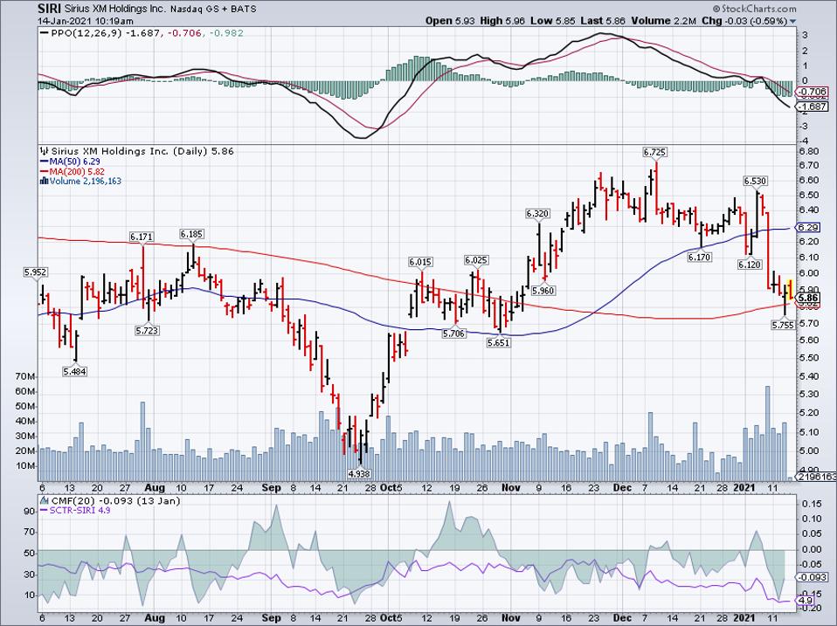The height and width of the screenshot is (626, 837).
Task: Click the 6.530 price callout
Action: tap(756, 182)
